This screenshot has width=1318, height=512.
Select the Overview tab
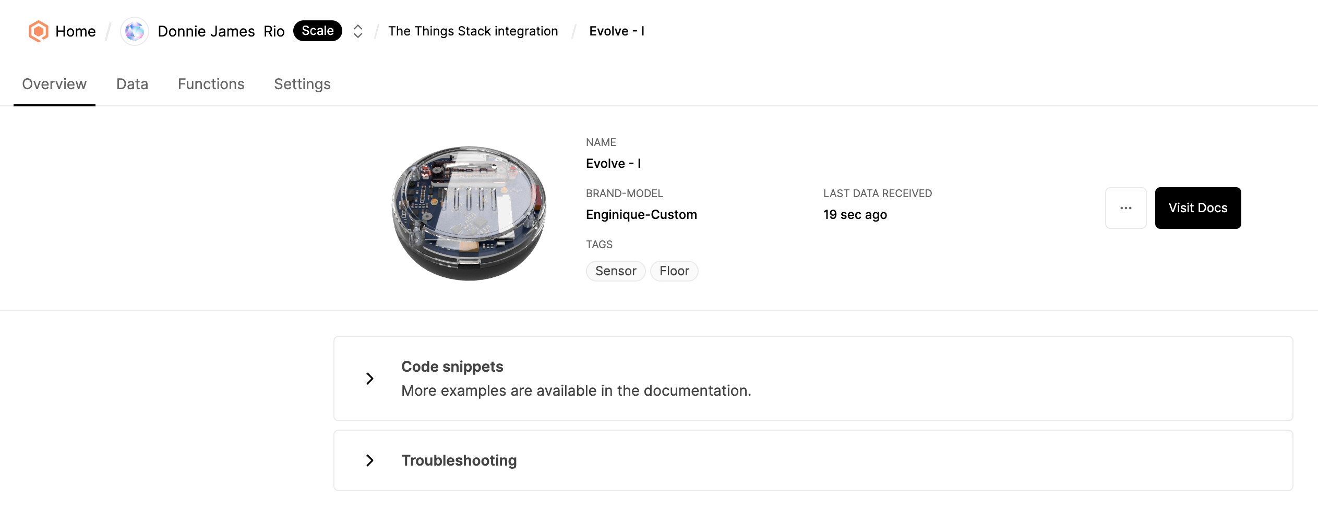pyautogui.click(x=54, y=84)
